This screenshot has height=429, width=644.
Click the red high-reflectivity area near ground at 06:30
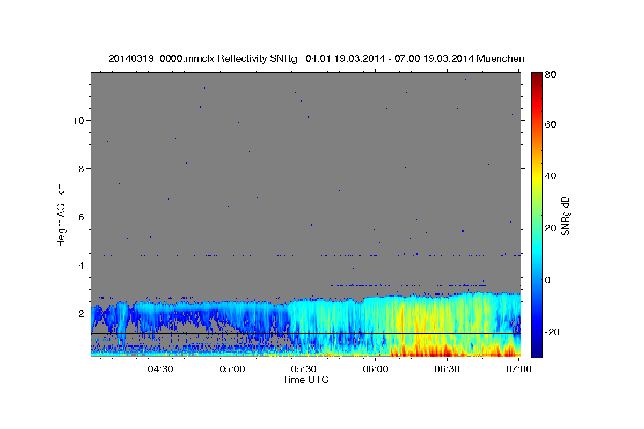pyautogui.click(x=440, y=352)
